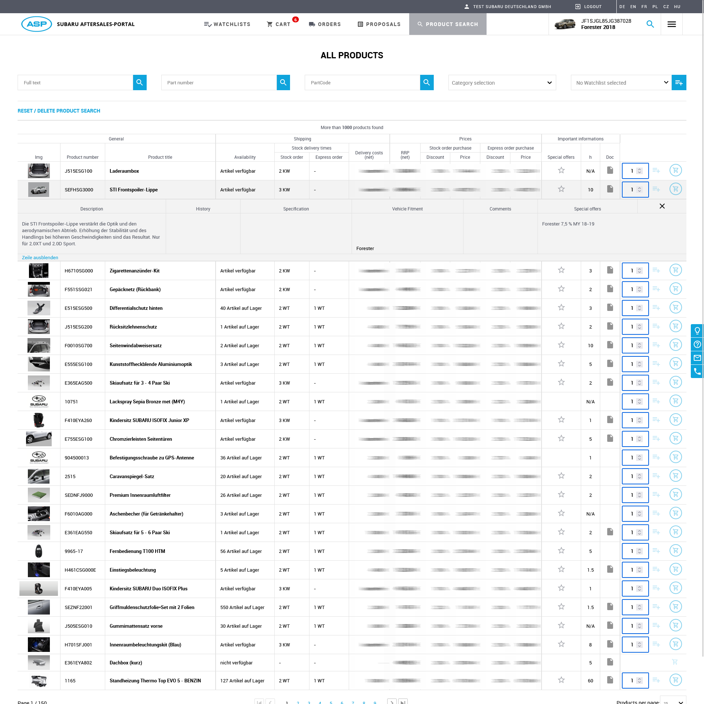This screenshot has height=704, width=704.
Task: Open the hamburger menu icon
Action: [671, 24]
